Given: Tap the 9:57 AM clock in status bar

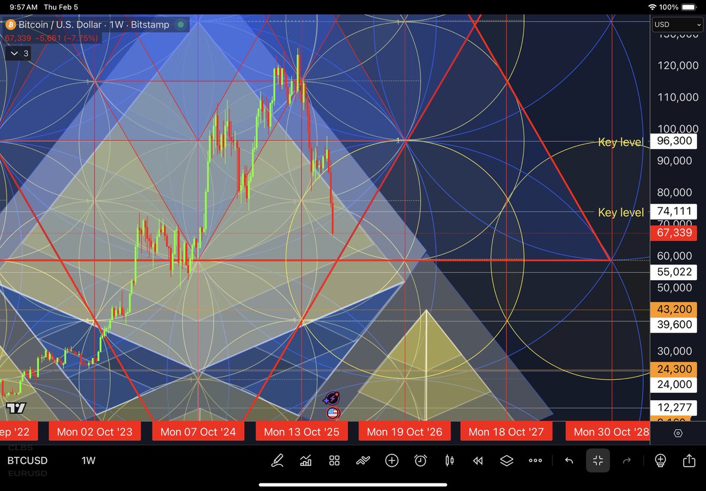Looking at the screenshot, I should click(24, 7).
